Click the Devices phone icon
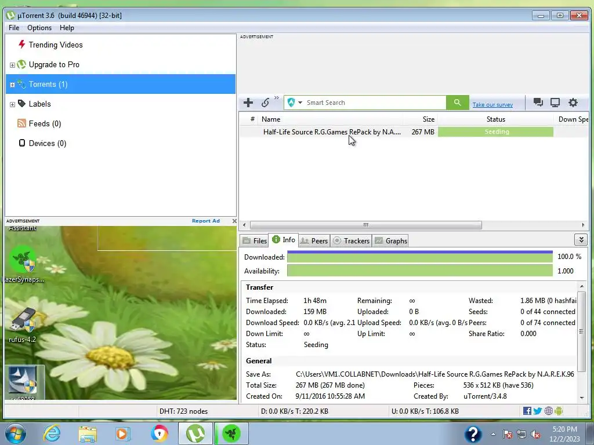Image resolution: width=594 pixels, height=445 pixels. pos(22,143)
